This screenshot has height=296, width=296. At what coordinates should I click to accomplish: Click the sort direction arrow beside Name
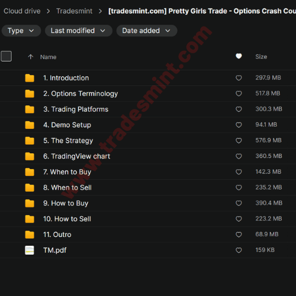[31, 57]
